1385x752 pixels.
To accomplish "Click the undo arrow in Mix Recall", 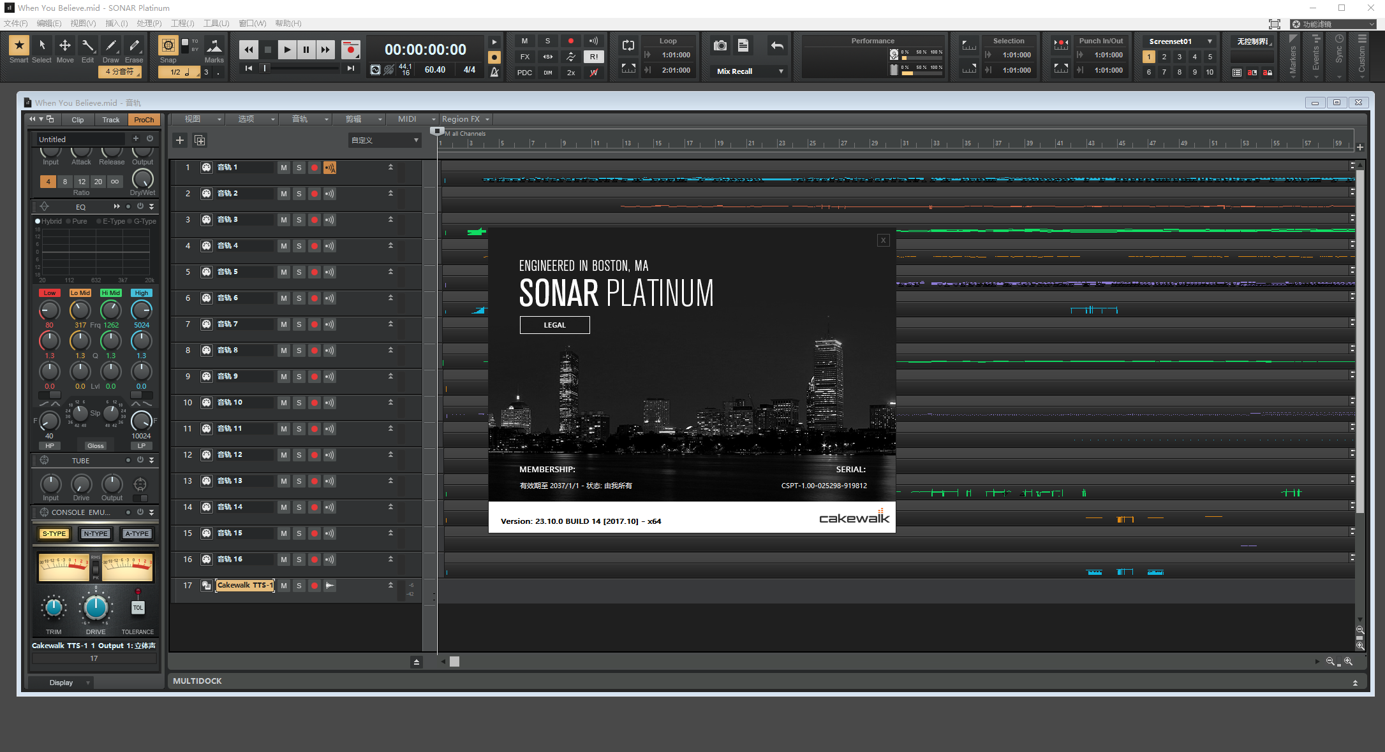I will (x=777, y=45).
